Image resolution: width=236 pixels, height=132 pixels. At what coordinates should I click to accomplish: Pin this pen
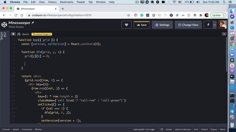[208, 25]
